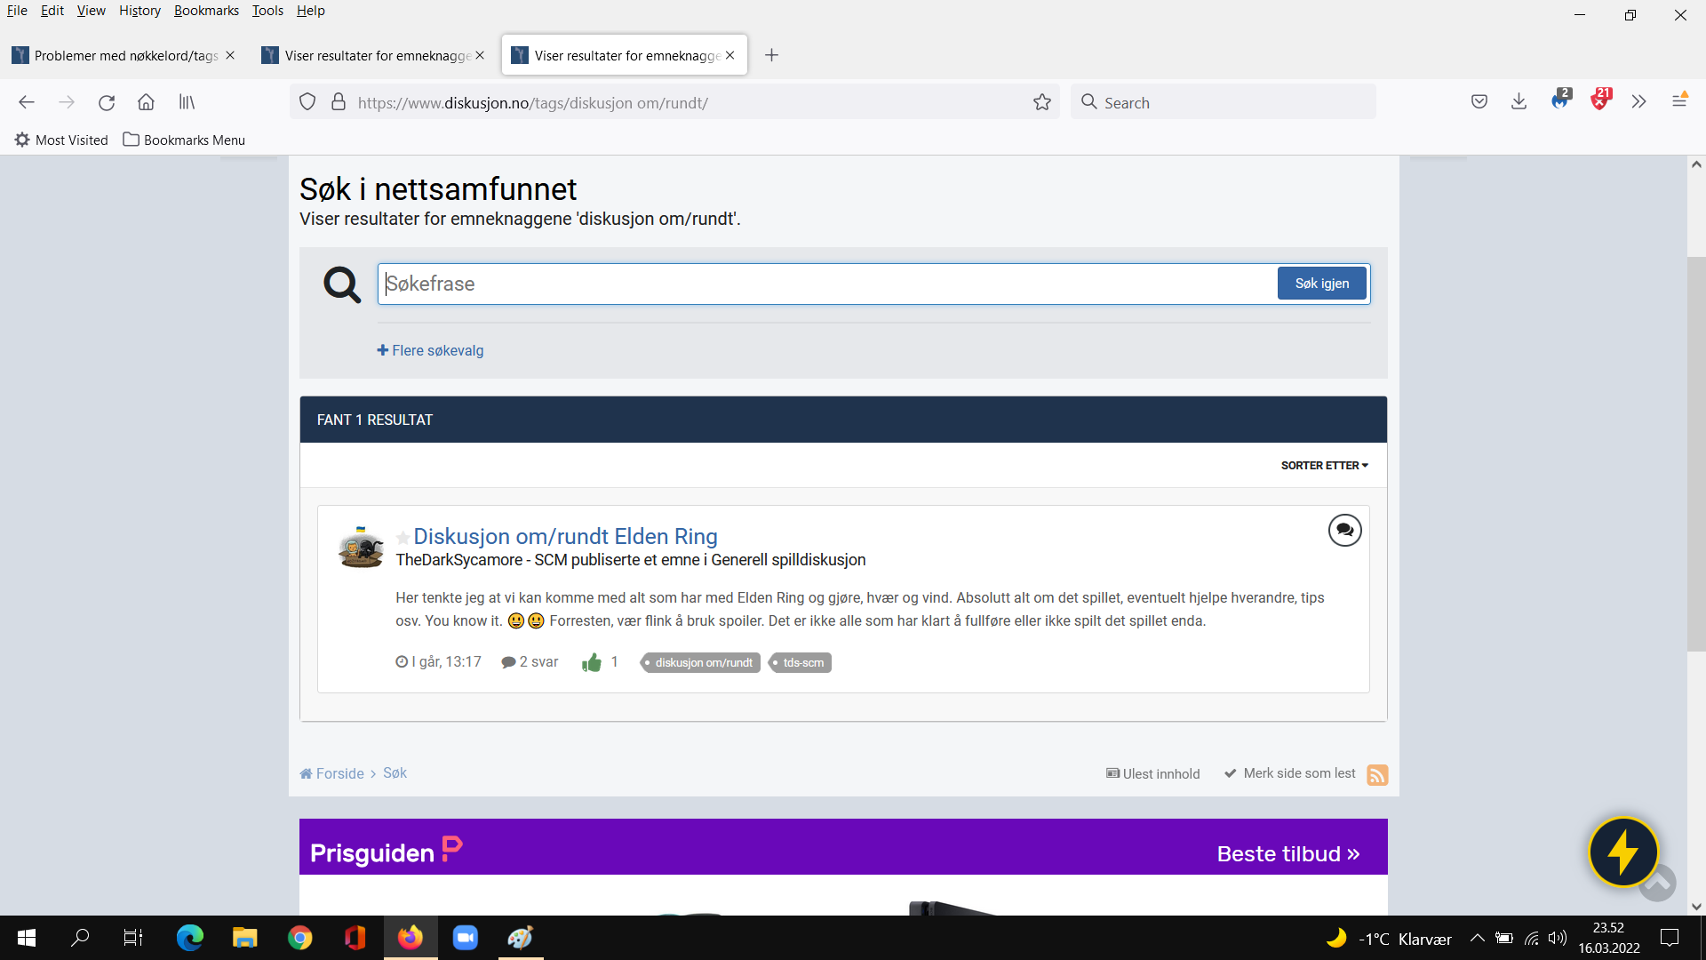Click the Firefox Search box
The image size is (1706, 960).
click(x=1223, y=102)
